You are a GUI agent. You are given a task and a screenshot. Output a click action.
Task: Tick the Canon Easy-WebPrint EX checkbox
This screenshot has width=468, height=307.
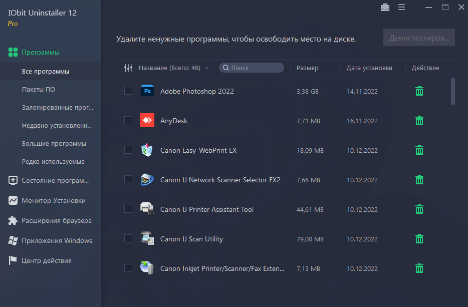(128, 150)
